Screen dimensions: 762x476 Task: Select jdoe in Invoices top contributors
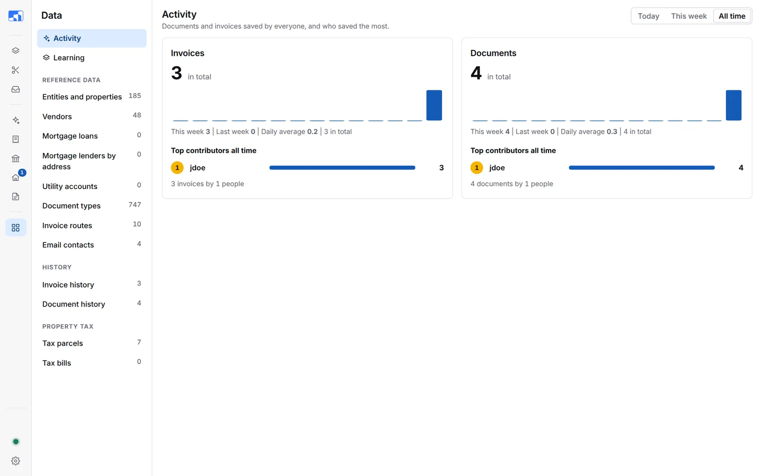click(x=197, y=168)
